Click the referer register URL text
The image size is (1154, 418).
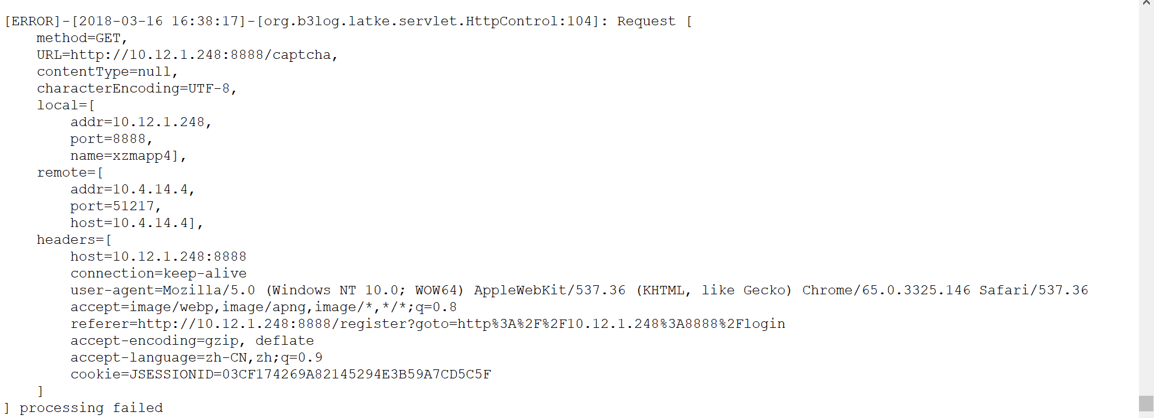pyautogui.click(x=461, y=324)
